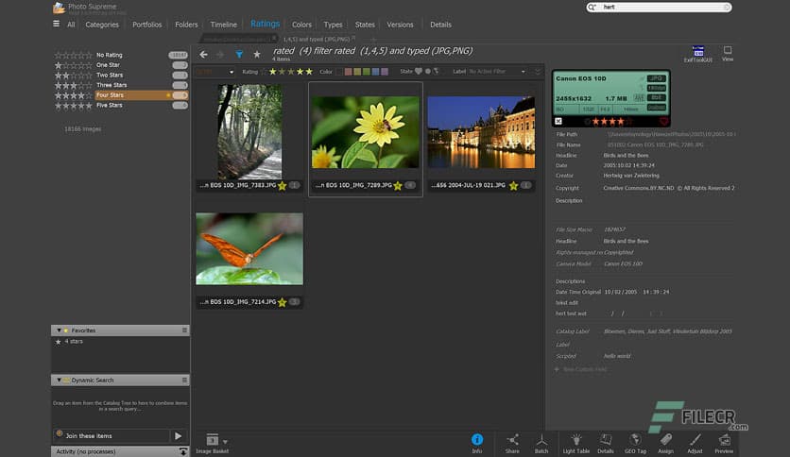The image size is (790, 457).
Task: Open the Share tool
Action: coord(512,444)
